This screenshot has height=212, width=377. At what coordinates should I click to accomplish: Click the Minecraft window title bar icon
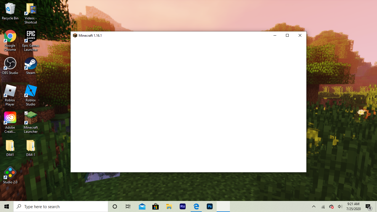(75, 35)
